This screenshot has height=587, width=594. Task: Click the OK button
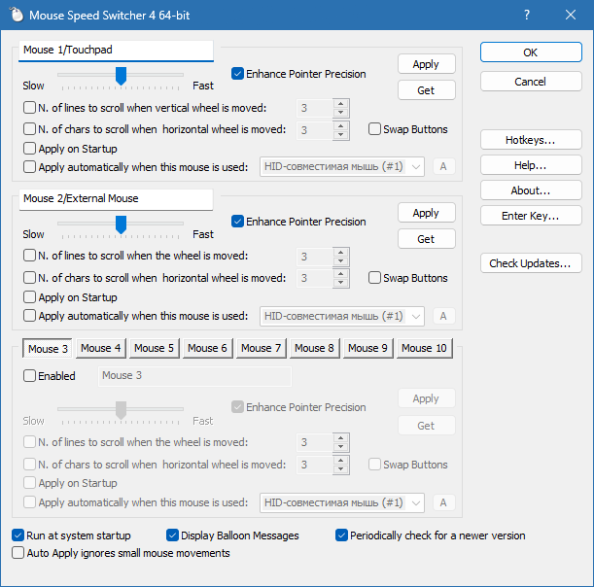(x=531, y=52)
